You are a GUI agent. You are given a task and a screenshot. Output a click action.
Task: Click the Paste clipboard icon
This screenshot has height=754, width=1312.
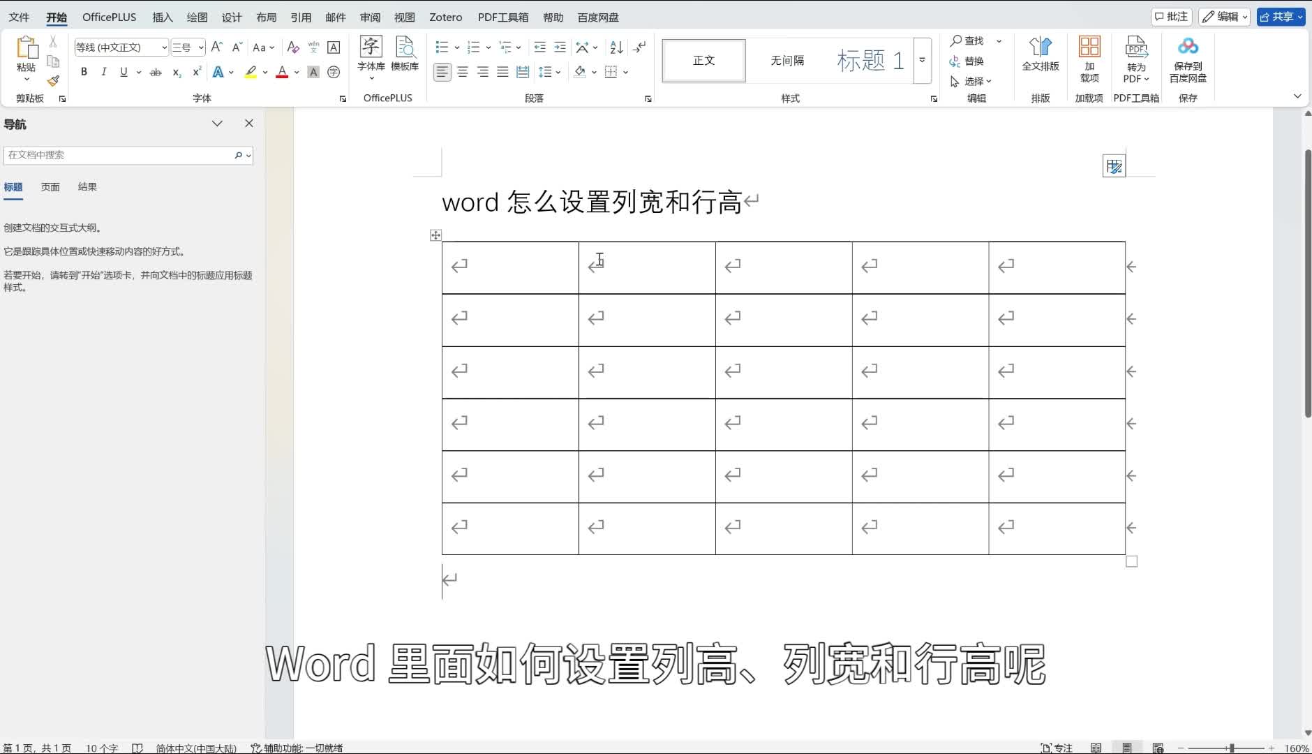pyautogui.click(x=27, y=47)
